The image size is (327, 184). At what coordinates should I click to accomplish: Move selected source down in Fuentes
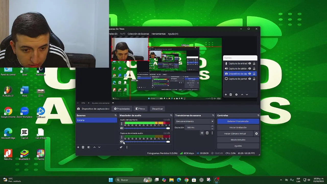click(247, 95)
